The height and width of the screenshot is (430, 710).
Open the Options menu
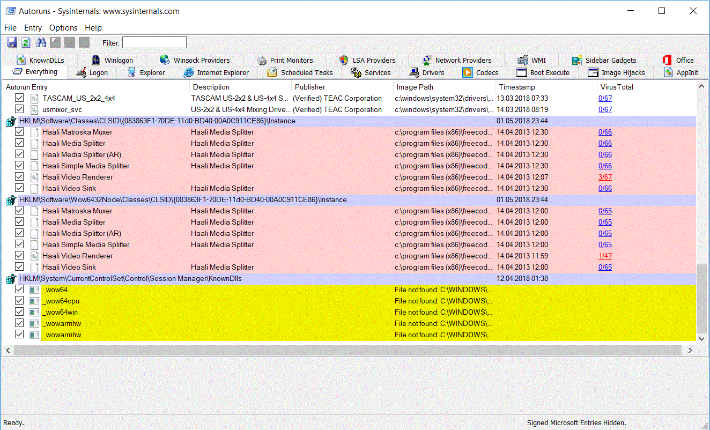(x=63, y=28)
